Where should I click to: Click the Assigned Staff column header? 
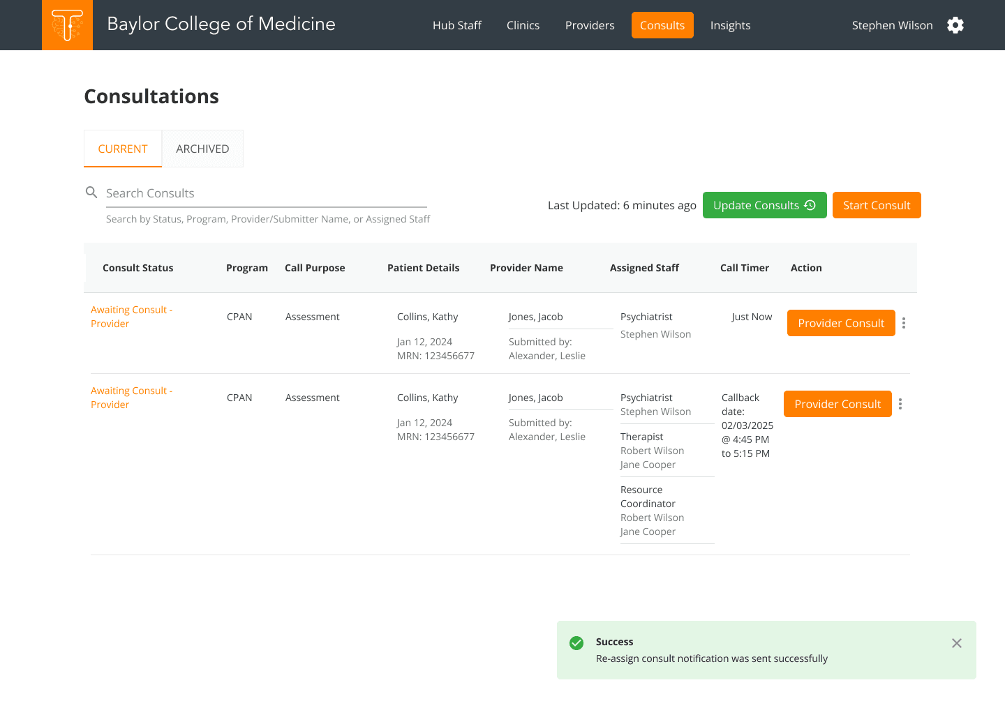[x=644, y=268]
